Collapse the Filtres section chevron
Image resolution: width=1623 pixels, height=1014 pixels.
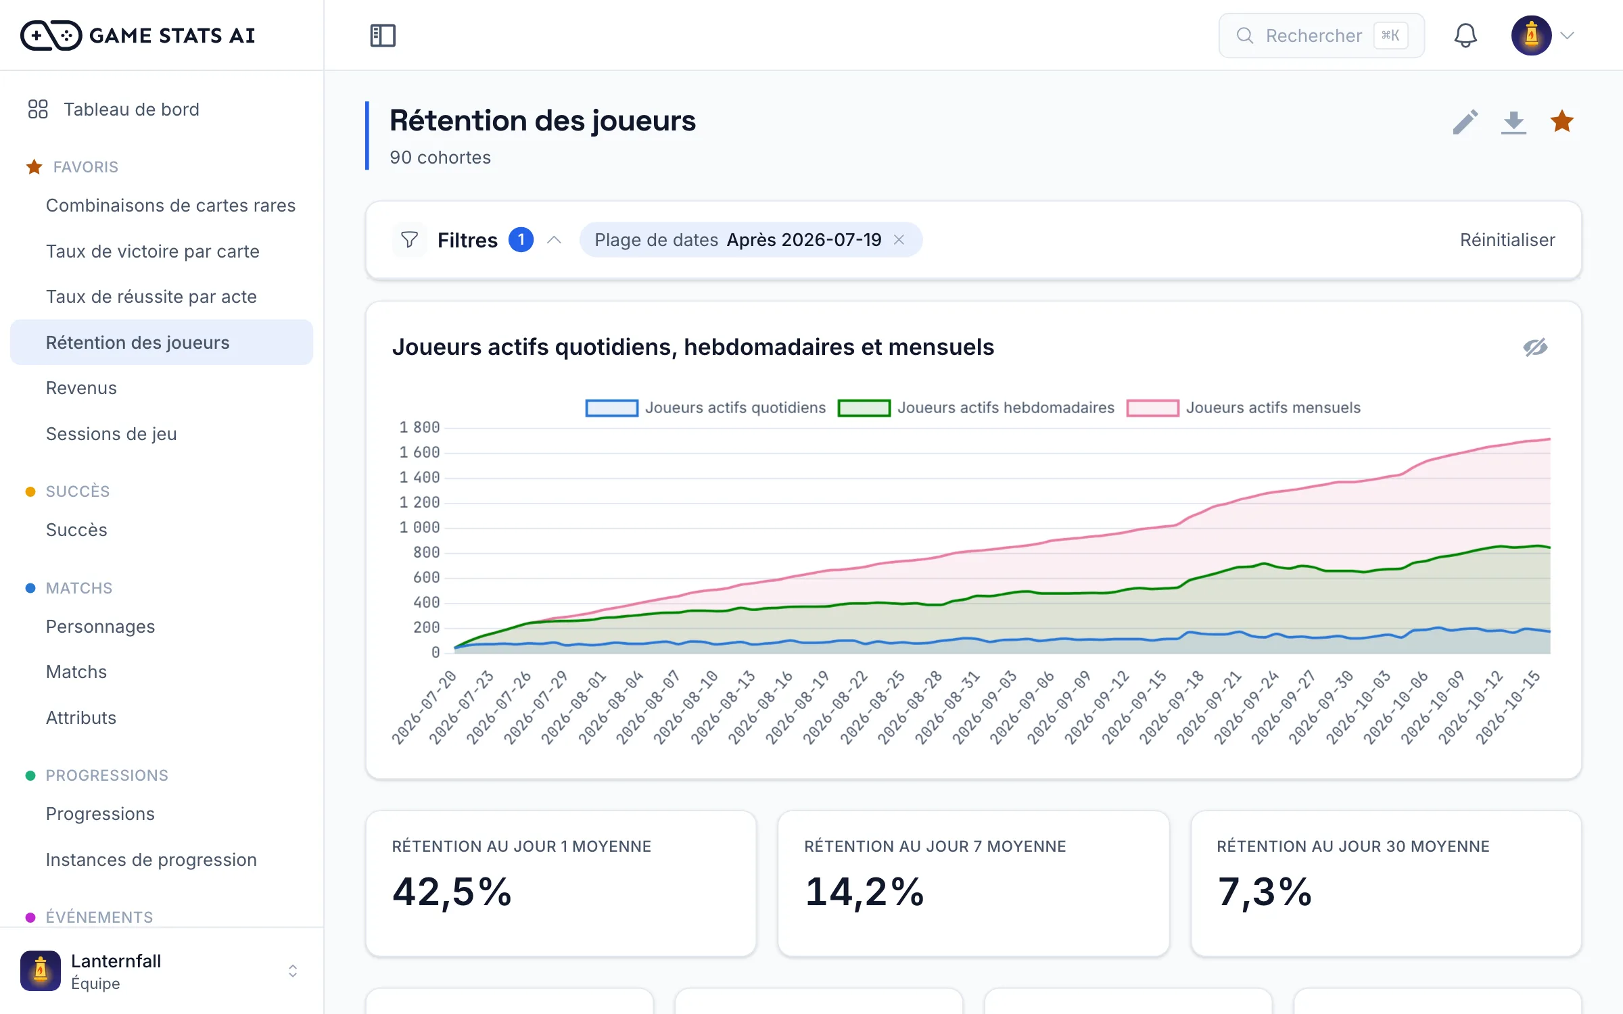pos(555,240)
